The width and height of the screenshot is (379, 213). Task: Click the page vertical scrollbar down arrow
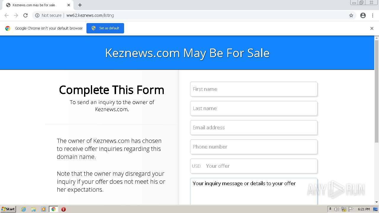[377, 202]
